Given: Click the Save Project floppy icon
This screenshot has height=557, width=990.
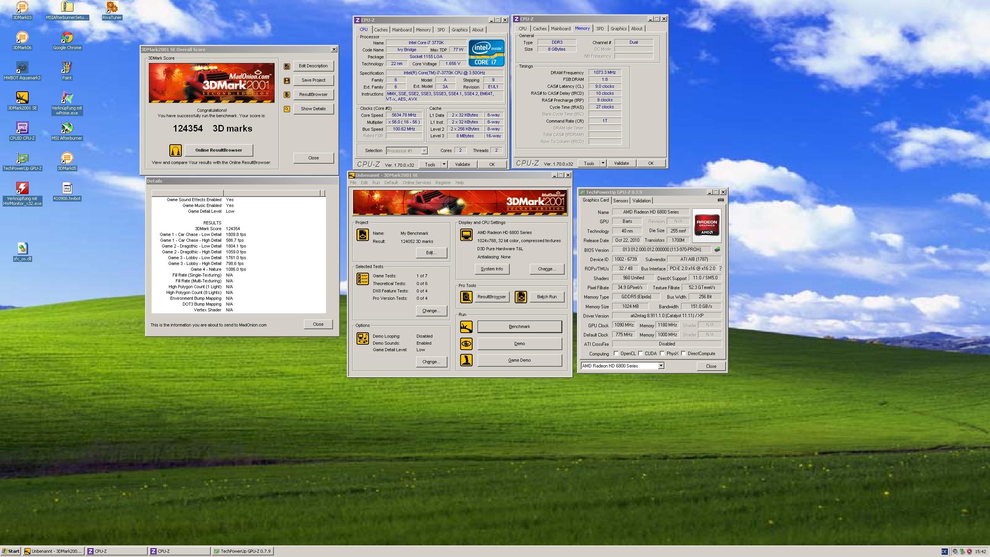Looking at the screenshot, I should coord(287,80).
